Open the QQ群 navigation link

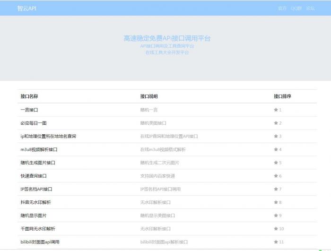tap(296, 8)
